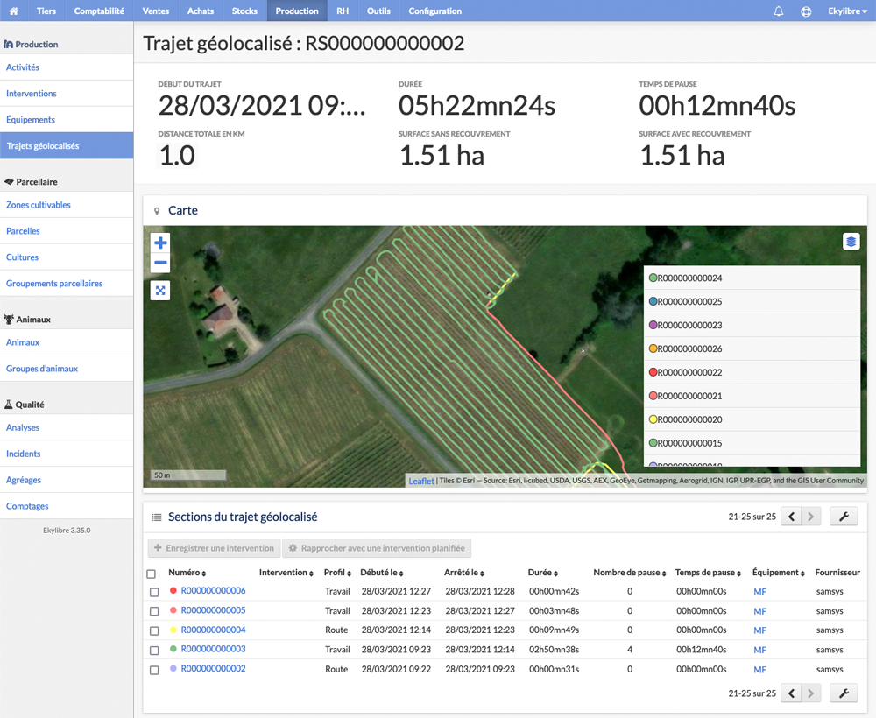The width and height of the screenshot is (876, 718).
Task: Select legend entry R000000000020
Action: pyautogui.click(x=752, y=419)
